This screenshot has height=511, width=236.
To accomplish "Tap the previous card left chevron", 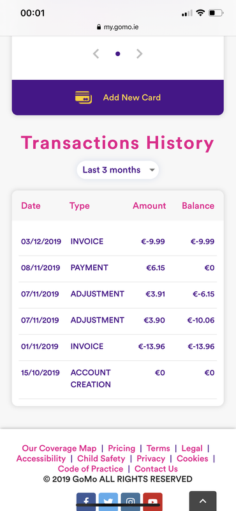I will [x=96, y=54].
